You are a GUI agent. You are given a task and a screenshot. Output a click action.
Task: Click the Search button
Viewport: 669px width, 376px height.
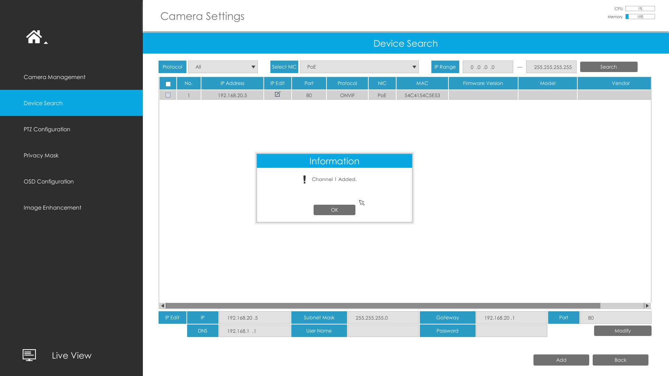[608, 67]
